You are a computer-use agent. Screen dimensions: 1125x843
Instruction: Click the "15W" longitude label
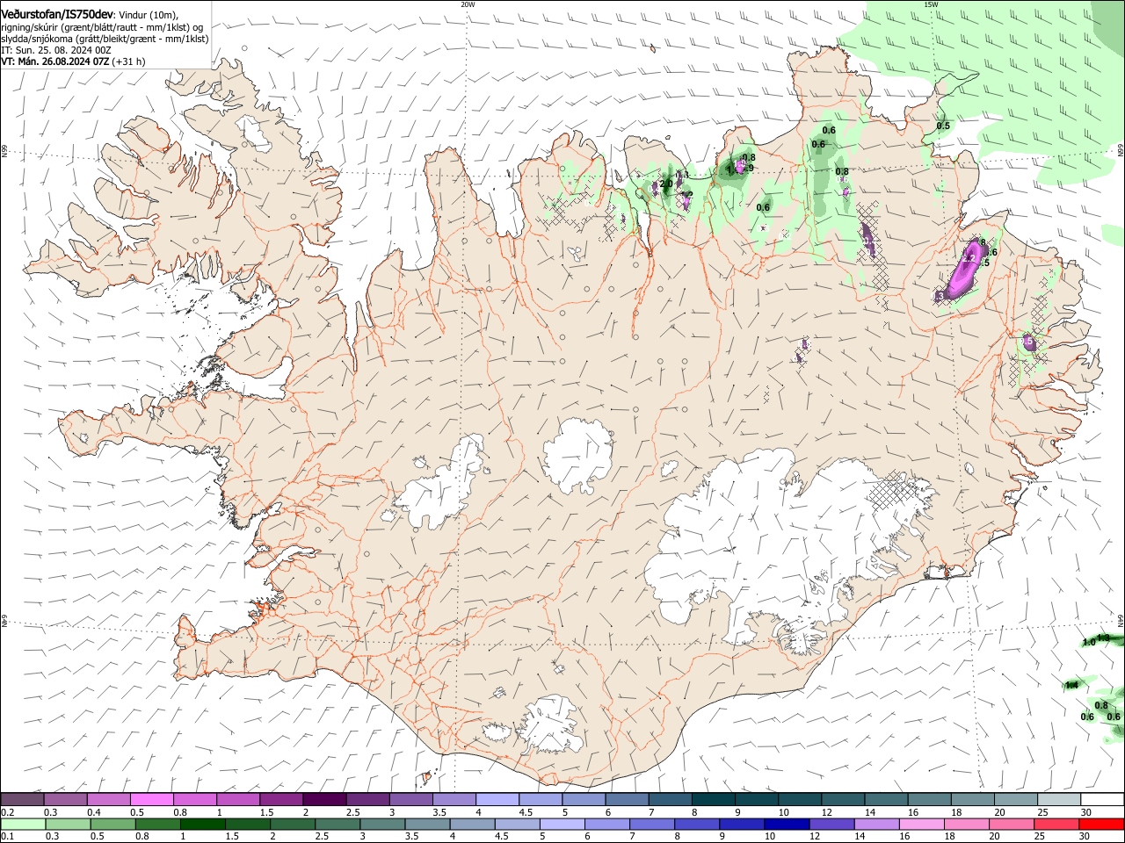click(x=930, y=4)
